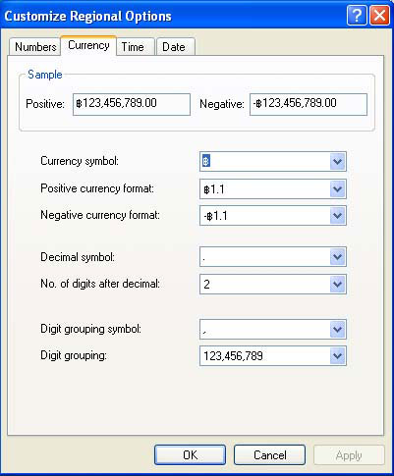This screenshot has width=394, height=476.
Task: Click the Help question mark icon
Action: point(357,16)
